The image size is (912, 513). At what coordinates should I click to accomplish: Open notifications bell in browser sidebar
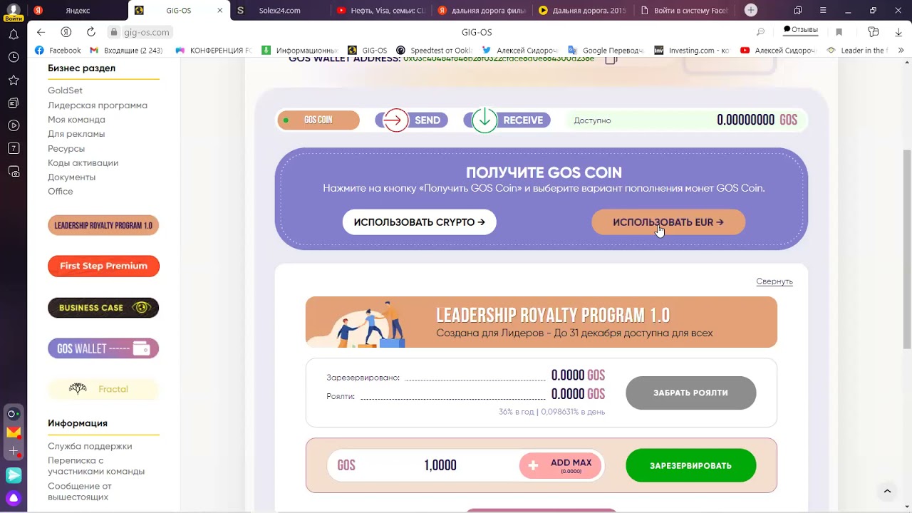(x=14, y=34)
